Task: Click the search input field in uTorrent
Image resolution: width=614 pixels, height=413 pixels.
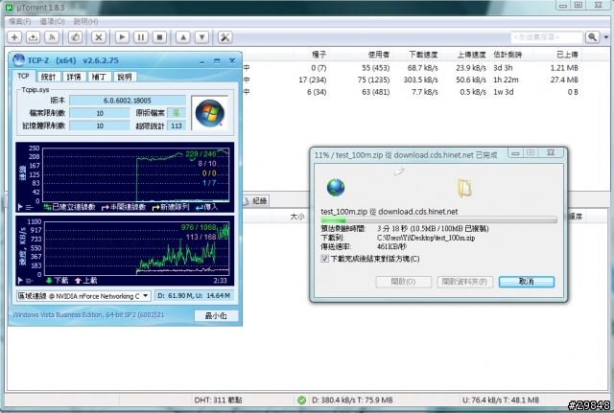Action: 547,37
